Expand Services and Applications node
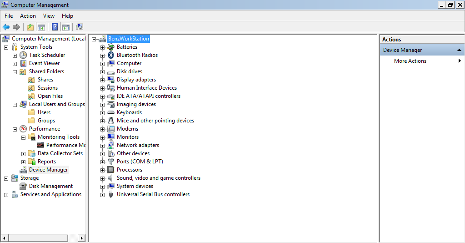 [x=6, y=195]
